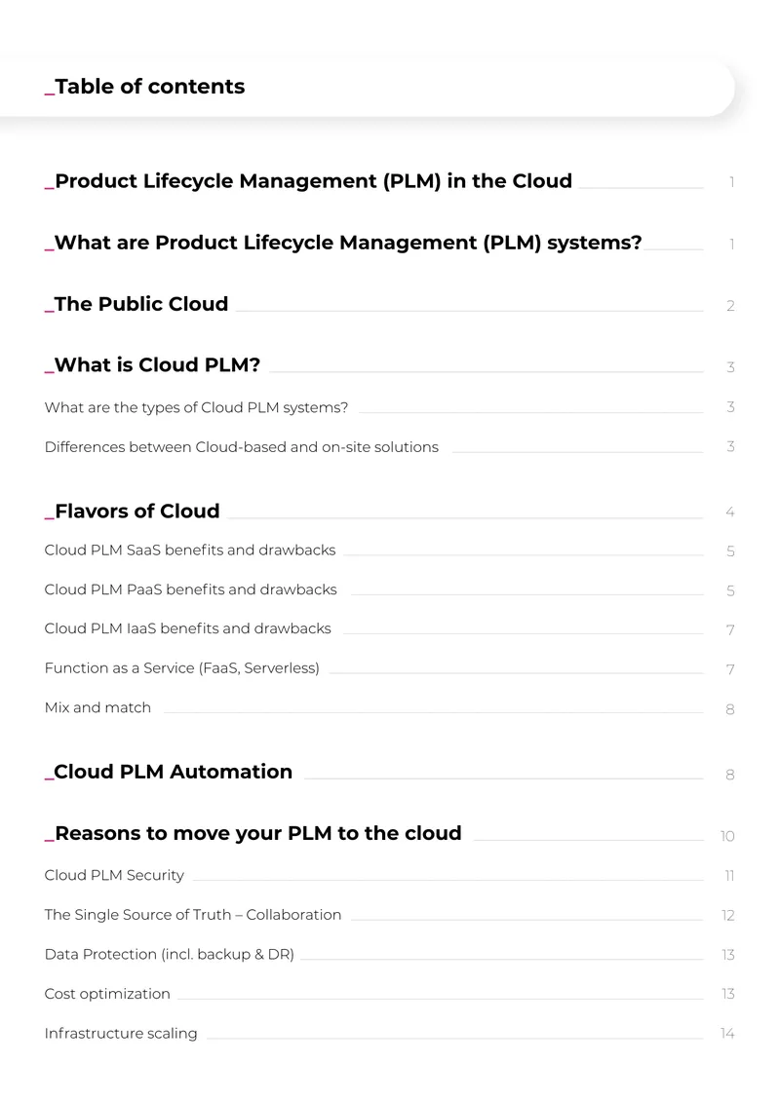Viewport: 780px width, 1101px height.
Task: Select 'Function as a Service (FaaS, Serverless)' entry
Action: click(181, 668)
